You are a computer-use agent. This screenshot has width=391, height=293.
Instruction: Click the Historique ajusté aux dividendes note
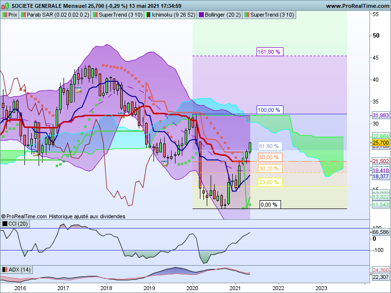point(87,216)
